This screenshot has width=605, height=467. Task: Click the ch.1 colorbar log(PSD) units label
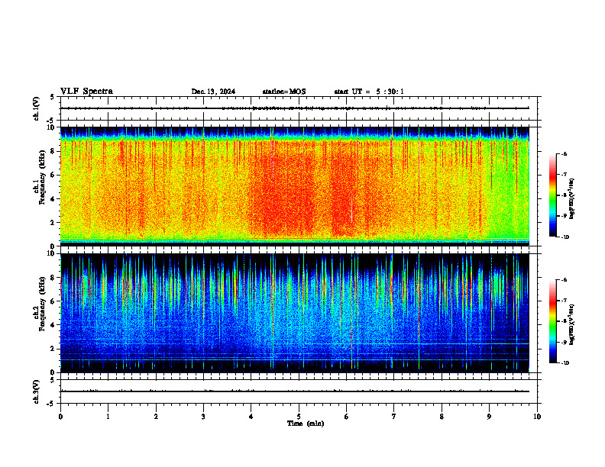pos(572,199)
